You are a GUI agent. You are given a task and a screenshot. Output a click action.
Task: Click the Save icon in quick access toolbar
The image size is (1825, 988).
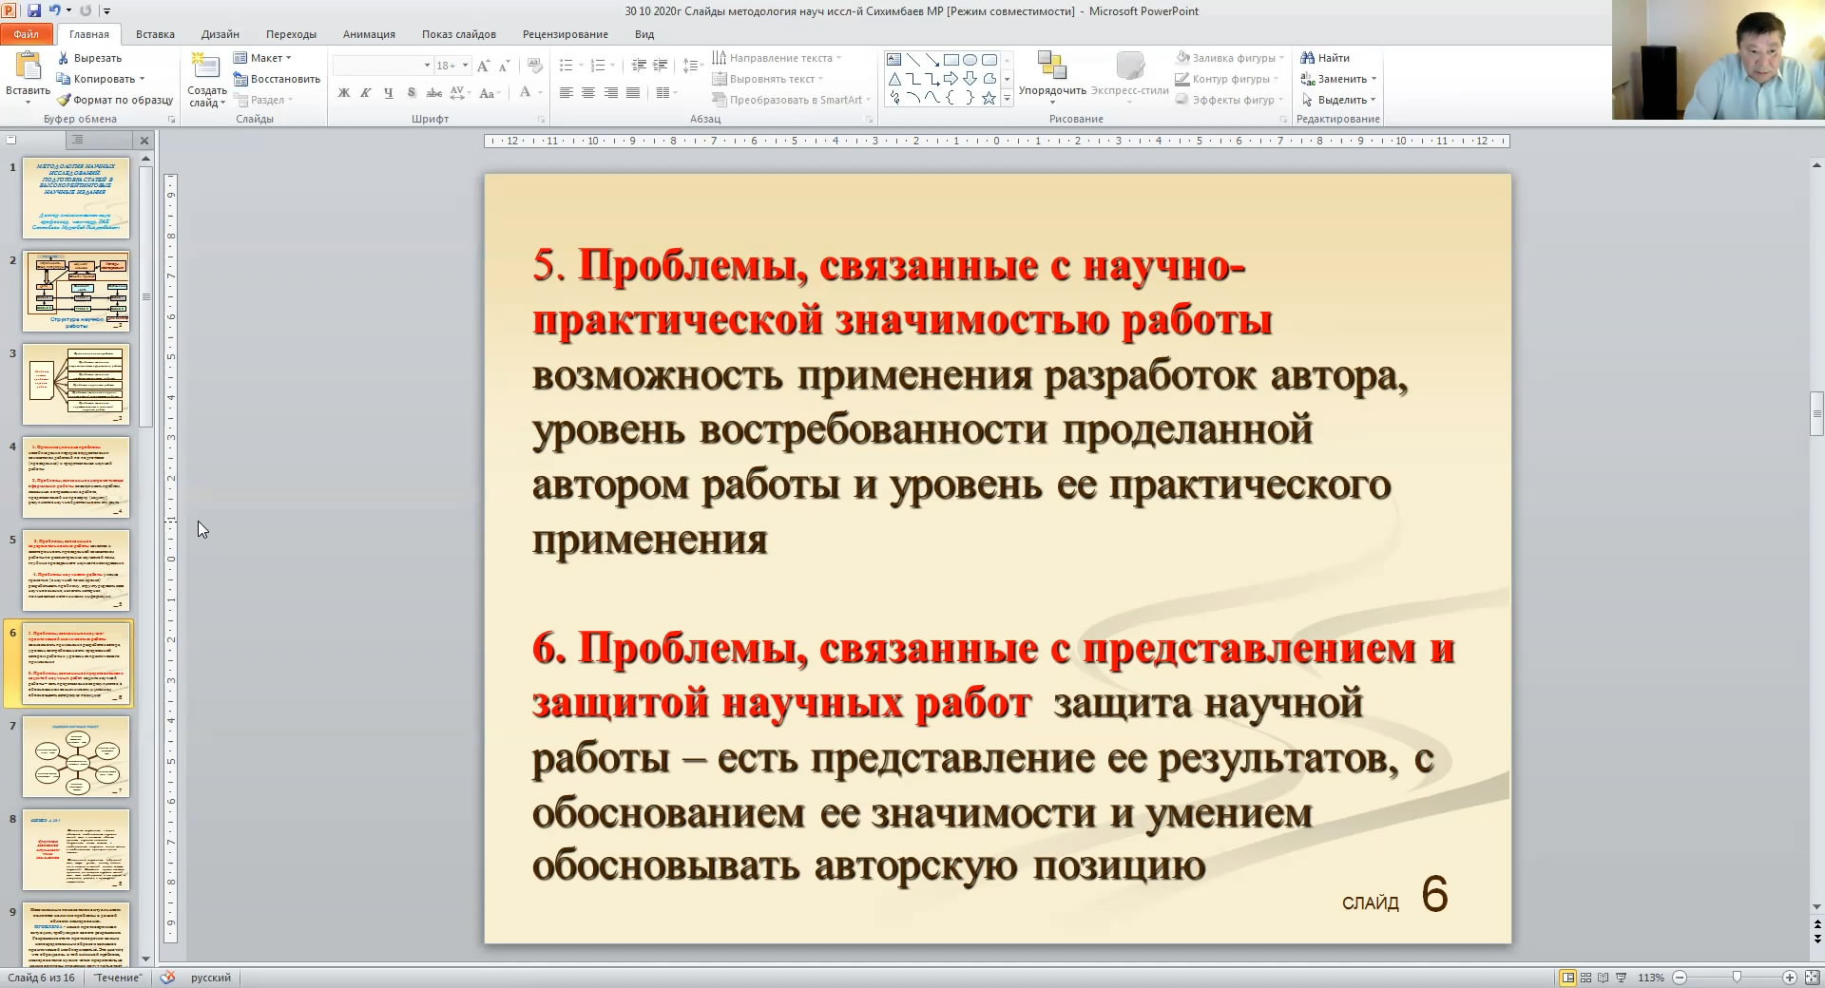click(34, 10)
